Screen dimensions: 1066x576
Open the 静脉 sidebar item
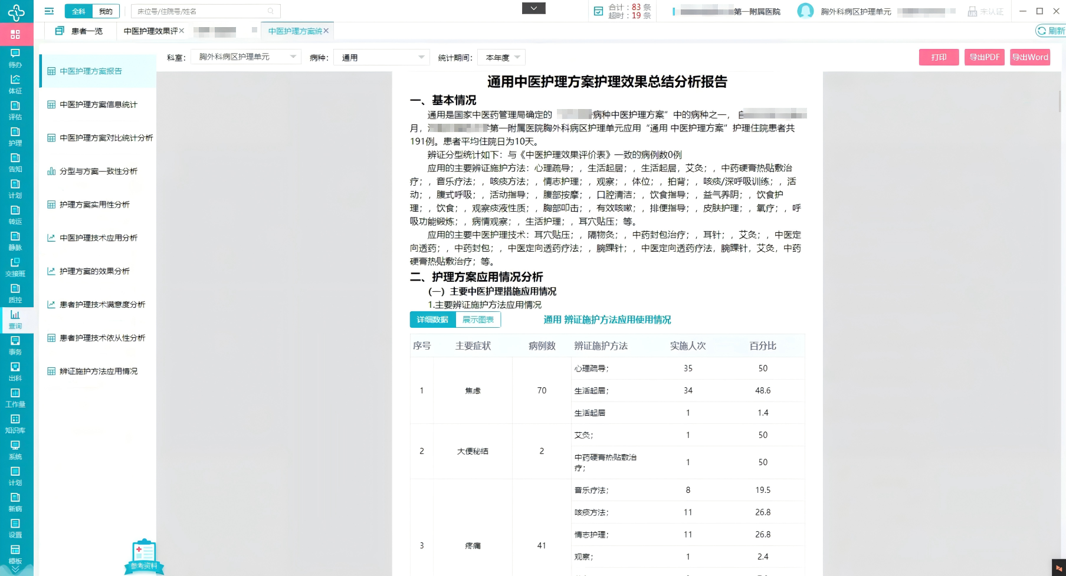pos(15,241)
